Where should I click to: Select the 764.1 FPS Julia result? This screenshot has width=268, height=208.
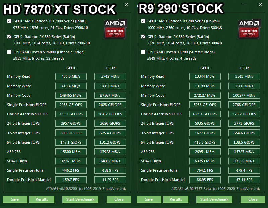coord(205,170)
